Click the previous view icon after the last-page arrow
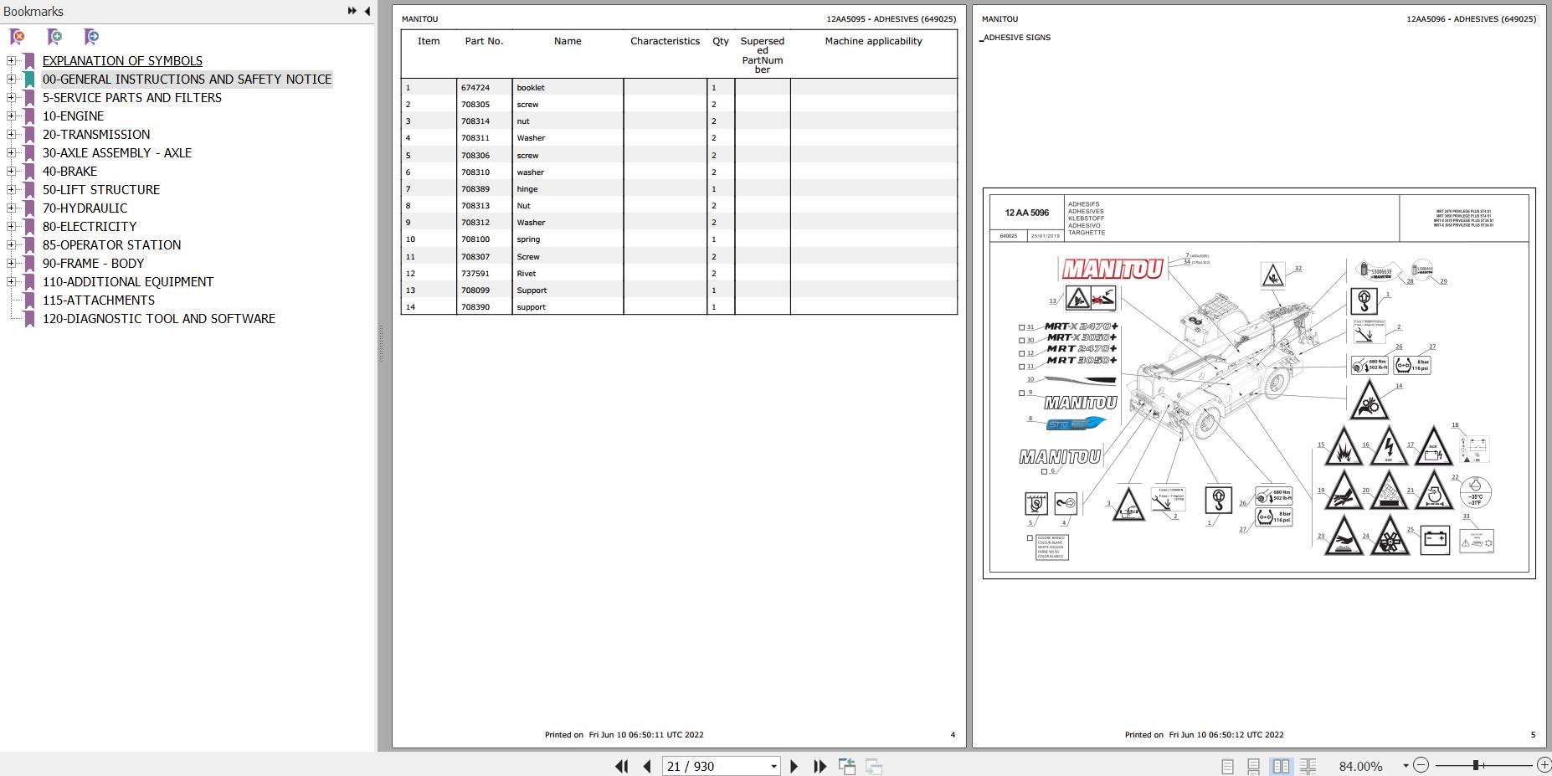Viewport: 1552px width, 776px height. tap(847, 766)
